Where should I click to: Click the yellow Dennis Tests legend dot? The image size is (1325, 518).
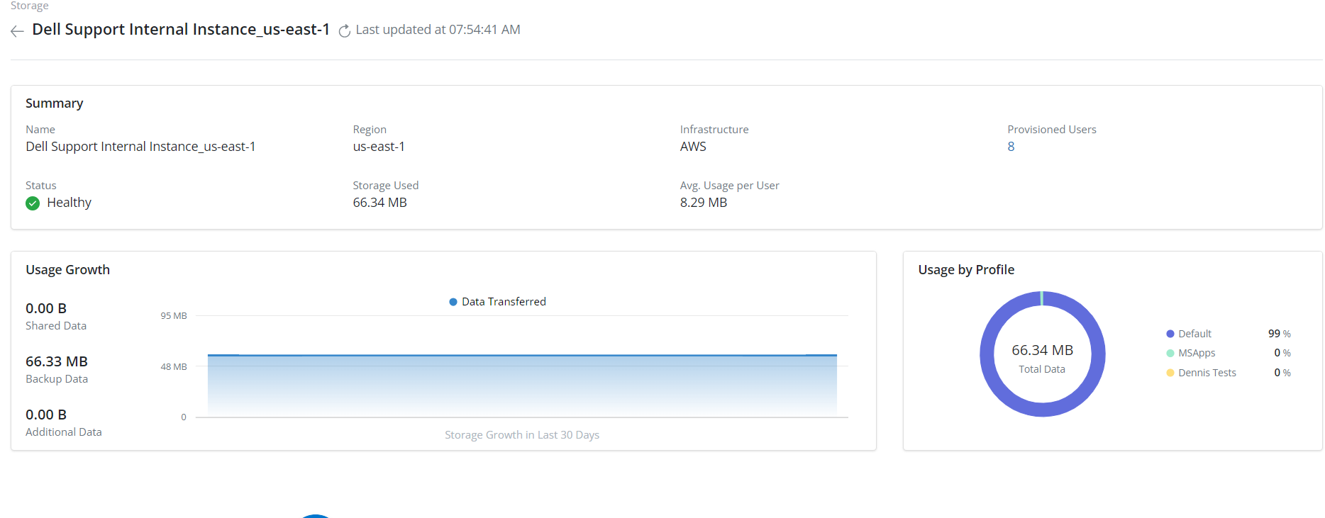click(x=1170, y=373)
